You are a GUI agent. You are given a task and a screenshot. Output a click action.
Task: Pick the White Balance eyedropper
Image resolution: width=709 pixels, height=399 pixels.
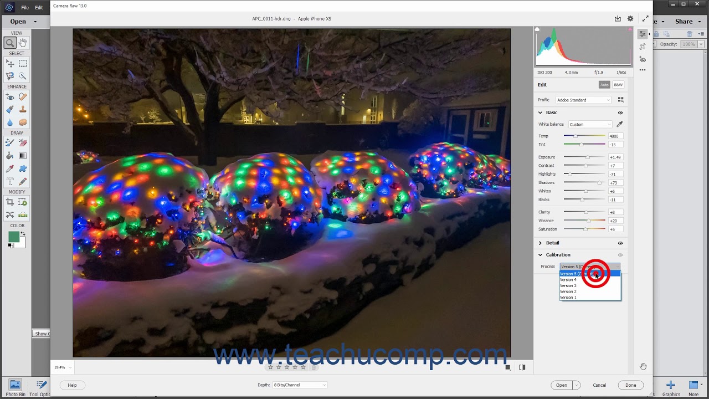point(620,124)
